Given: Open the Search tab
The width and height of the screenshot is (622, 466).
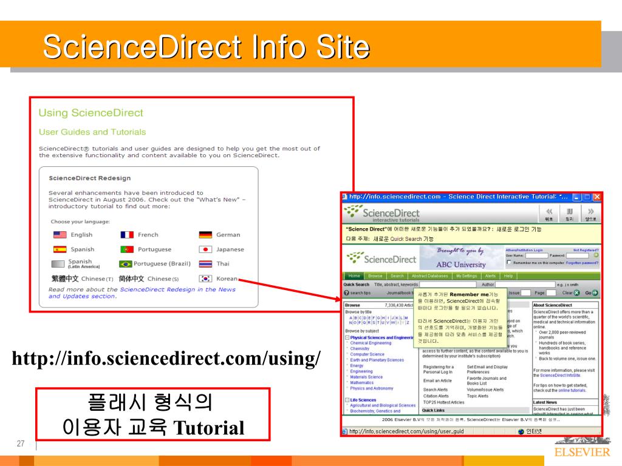Looking at the screenshot, I should 397,276.
